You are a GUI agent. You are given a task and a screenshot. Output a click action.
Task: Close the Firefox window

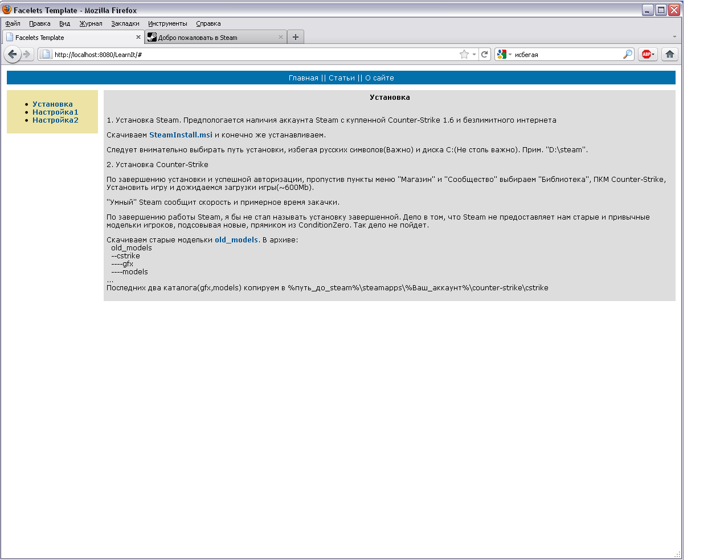tap(674, 10)
